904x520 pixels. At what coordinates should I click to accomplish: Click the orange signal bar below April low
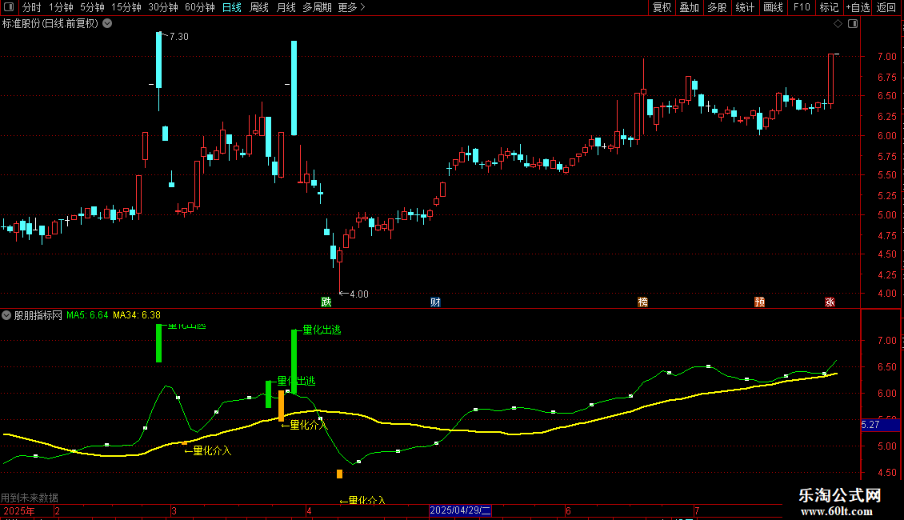339,474
